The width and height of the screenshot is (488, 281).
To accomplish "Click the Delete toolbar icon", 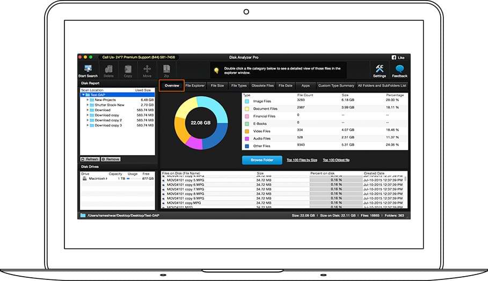I will [108, 69].
